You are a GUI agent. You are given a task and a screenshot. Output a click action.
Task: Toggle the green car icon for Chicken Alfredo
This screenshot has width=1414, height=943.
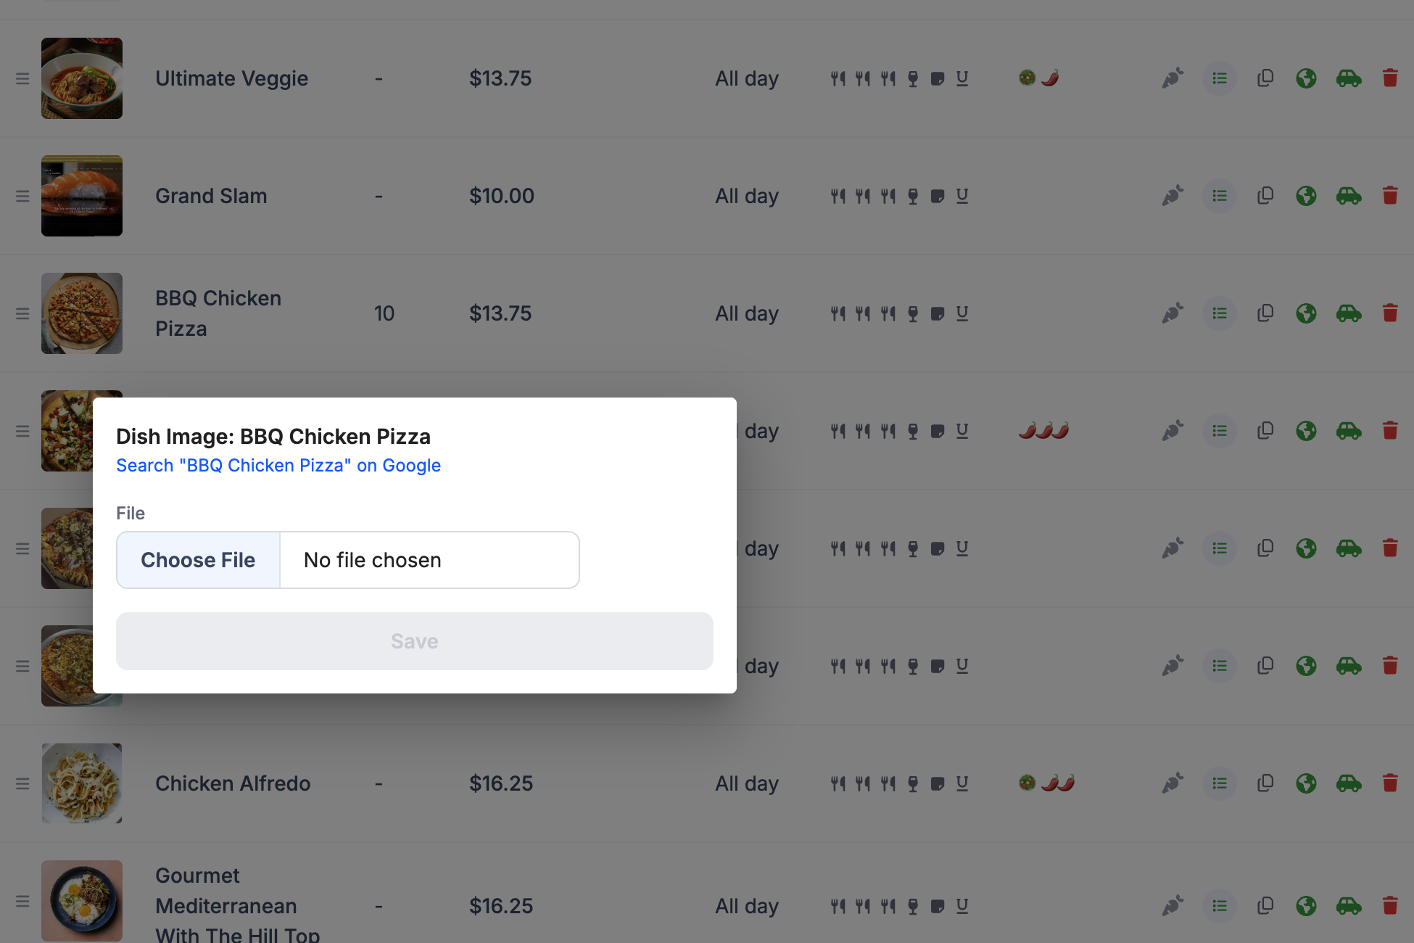(1349, 783)
